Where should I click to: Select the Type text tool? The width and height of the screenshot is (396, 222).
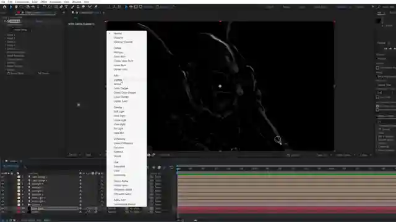click(x=66, y=7)
